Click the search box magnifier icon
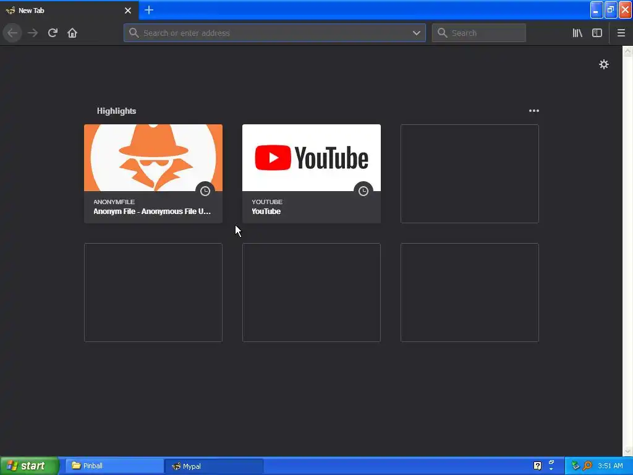The width and height of the screenshot is (633, 475). (443, 33)
